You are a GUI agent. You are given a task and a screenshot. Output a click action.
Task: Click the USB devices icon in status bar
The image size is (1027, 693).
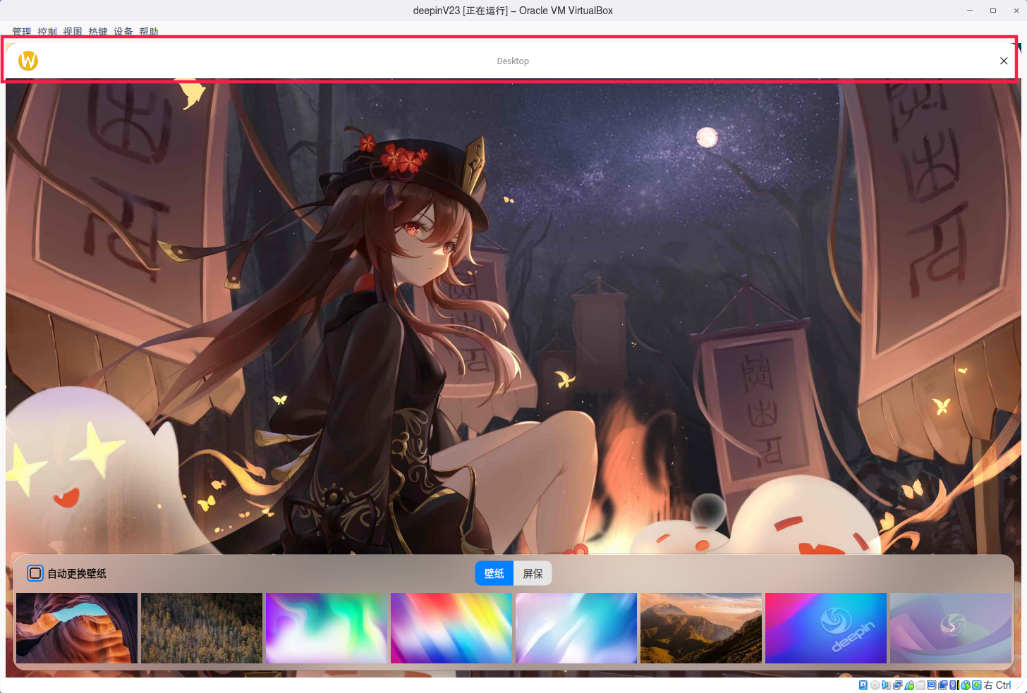click(910, 685)
